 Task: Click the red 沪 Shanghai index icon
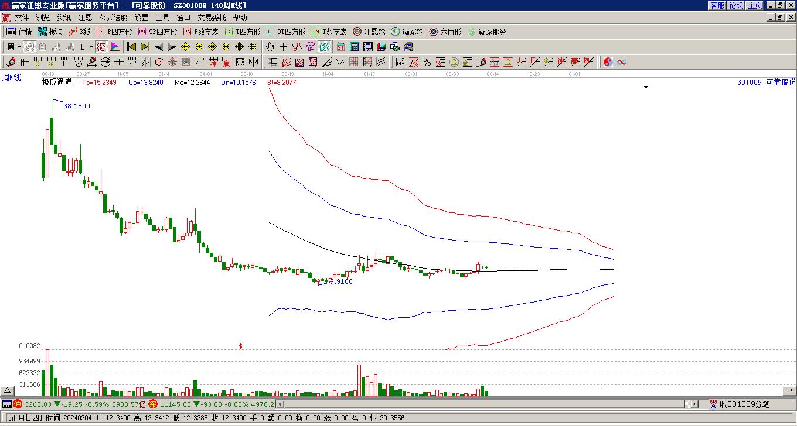click(x=18, y=404)
